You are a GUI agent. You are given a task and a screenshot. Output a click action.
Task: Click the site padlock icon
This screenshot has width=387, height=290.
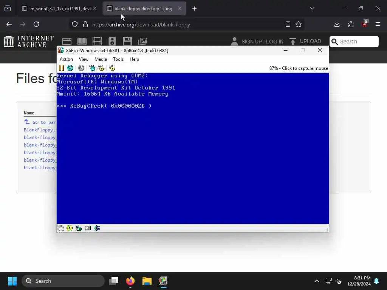[x=85, y=25]
